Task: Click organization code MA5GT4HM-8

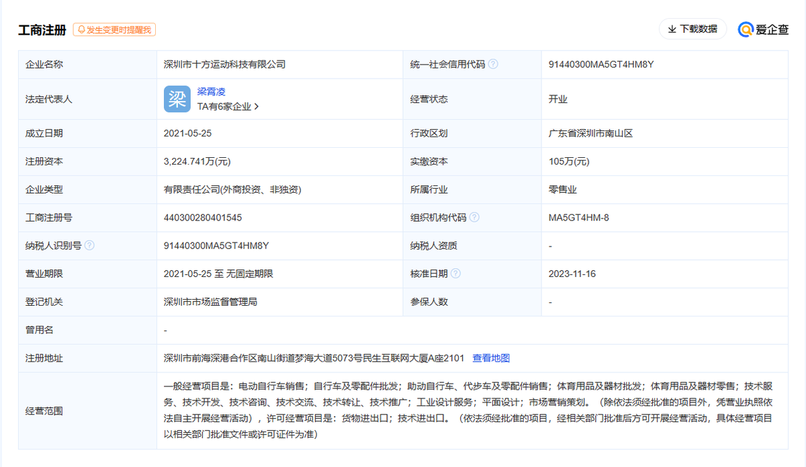Action: tap(579, 218)
